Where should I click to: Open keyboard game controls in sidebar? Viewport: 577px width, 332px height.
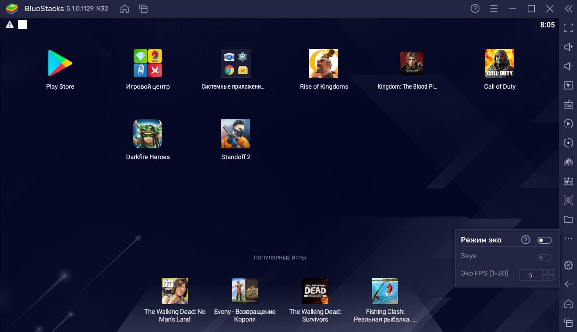(x=568, y=105)
